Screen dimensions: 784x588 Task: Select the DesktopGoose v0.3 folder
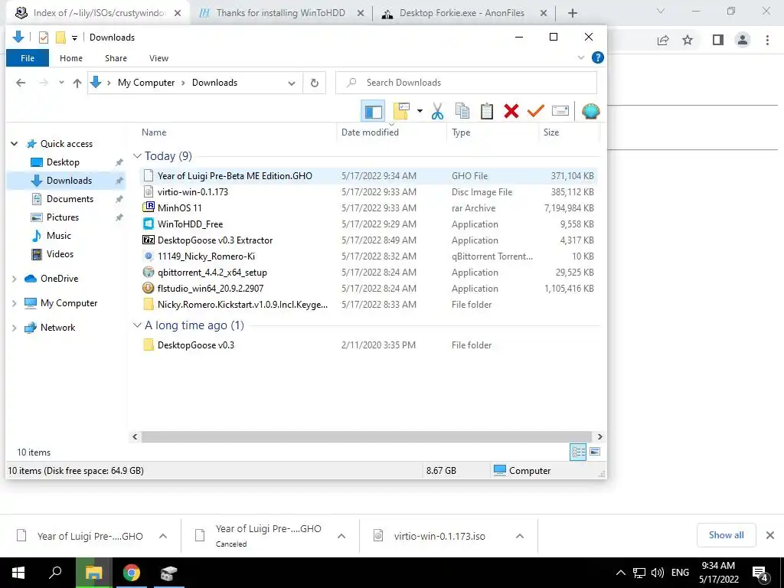[x=368, y=345]
